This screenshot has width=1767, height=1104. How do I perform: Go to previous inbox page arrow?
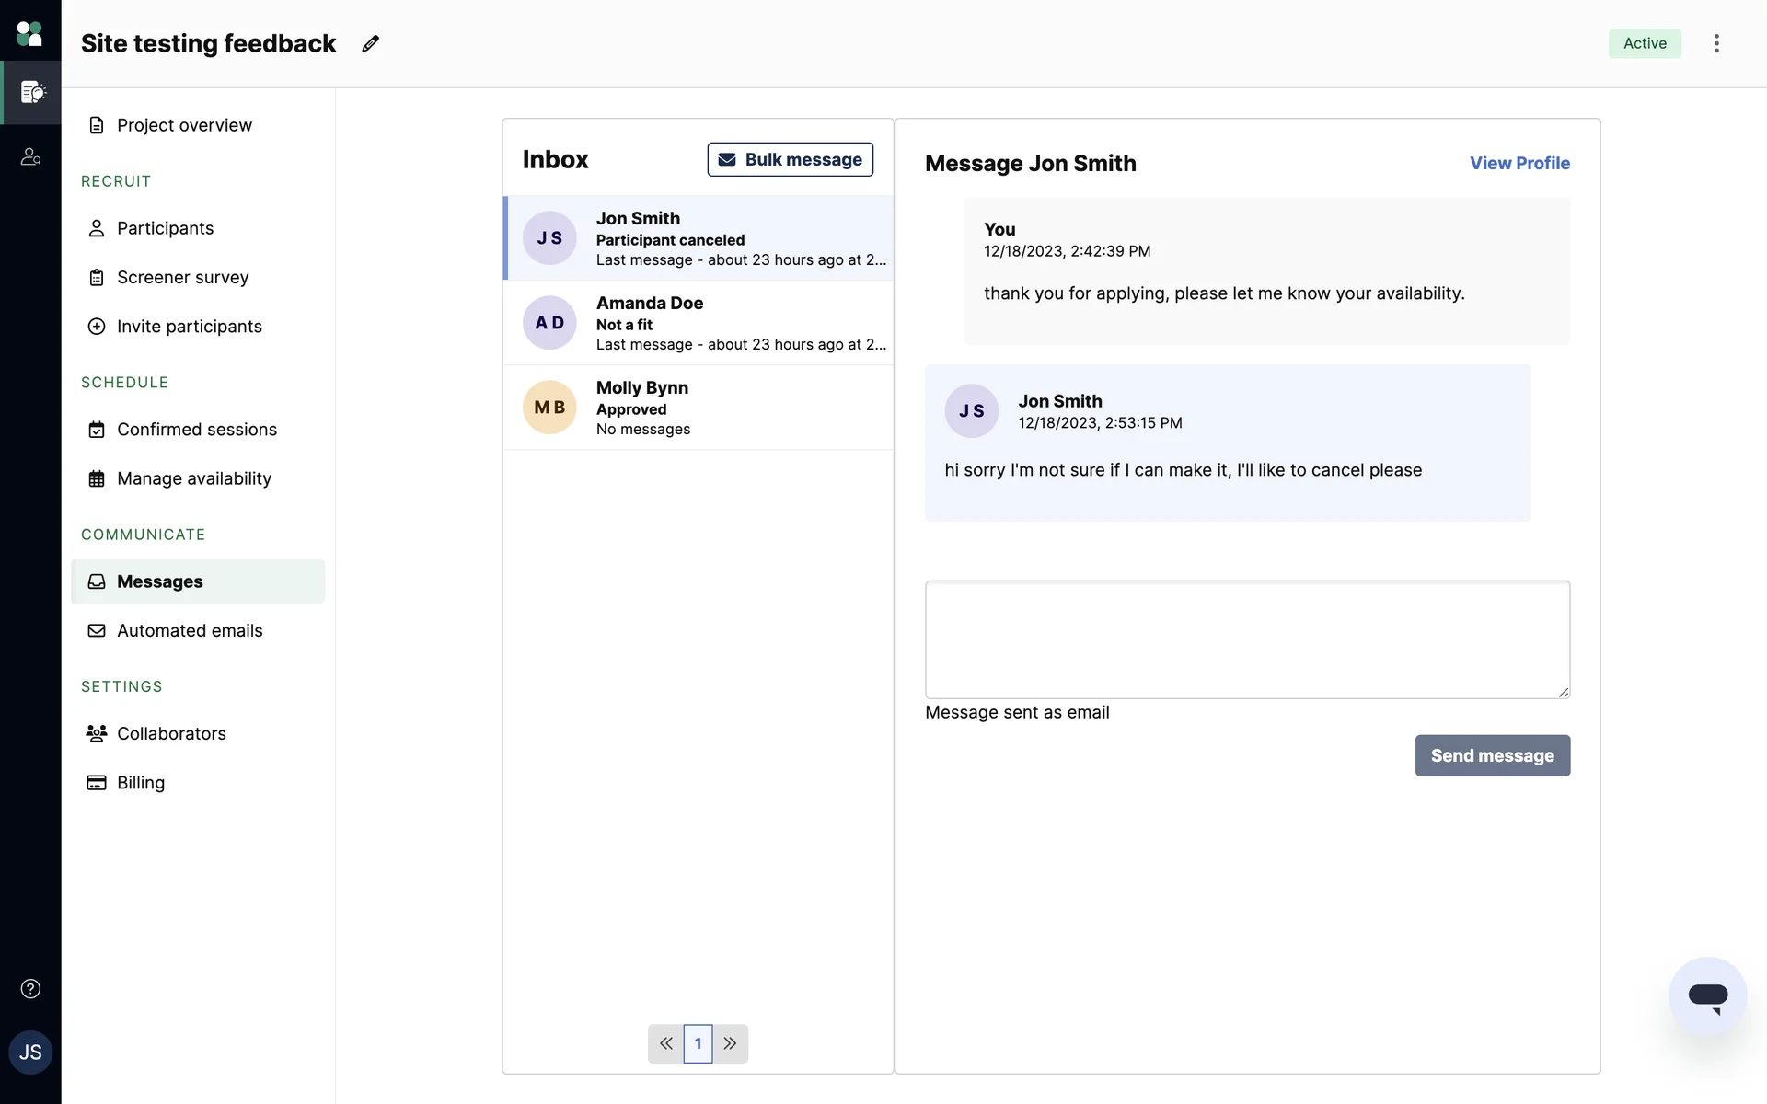pyautogui.click(x=665, y=1043)
